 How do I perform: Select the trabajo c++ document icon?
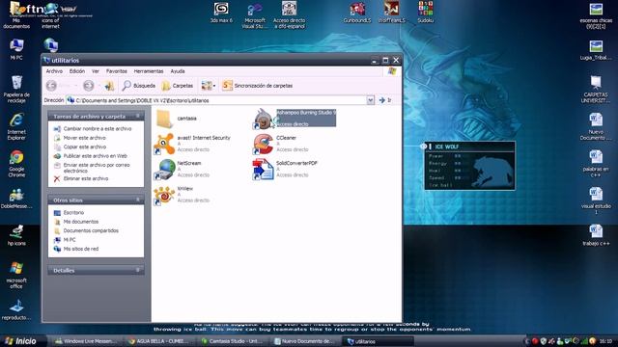596,235
